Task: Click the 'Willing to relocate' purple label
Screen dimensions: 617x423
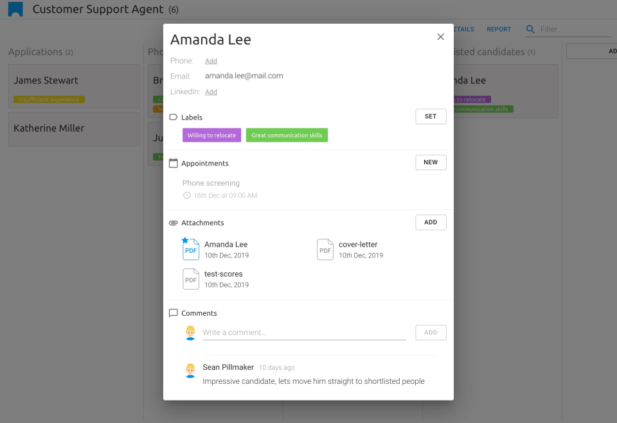Action: pos(211,135)
